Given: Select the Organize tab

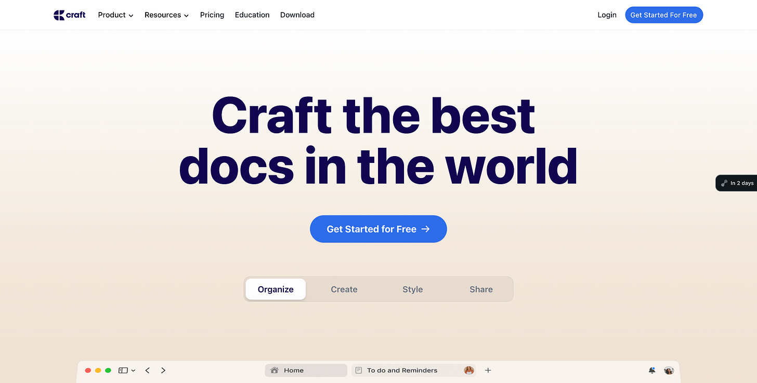Looking at the screenshot, I should pos(276,289).
